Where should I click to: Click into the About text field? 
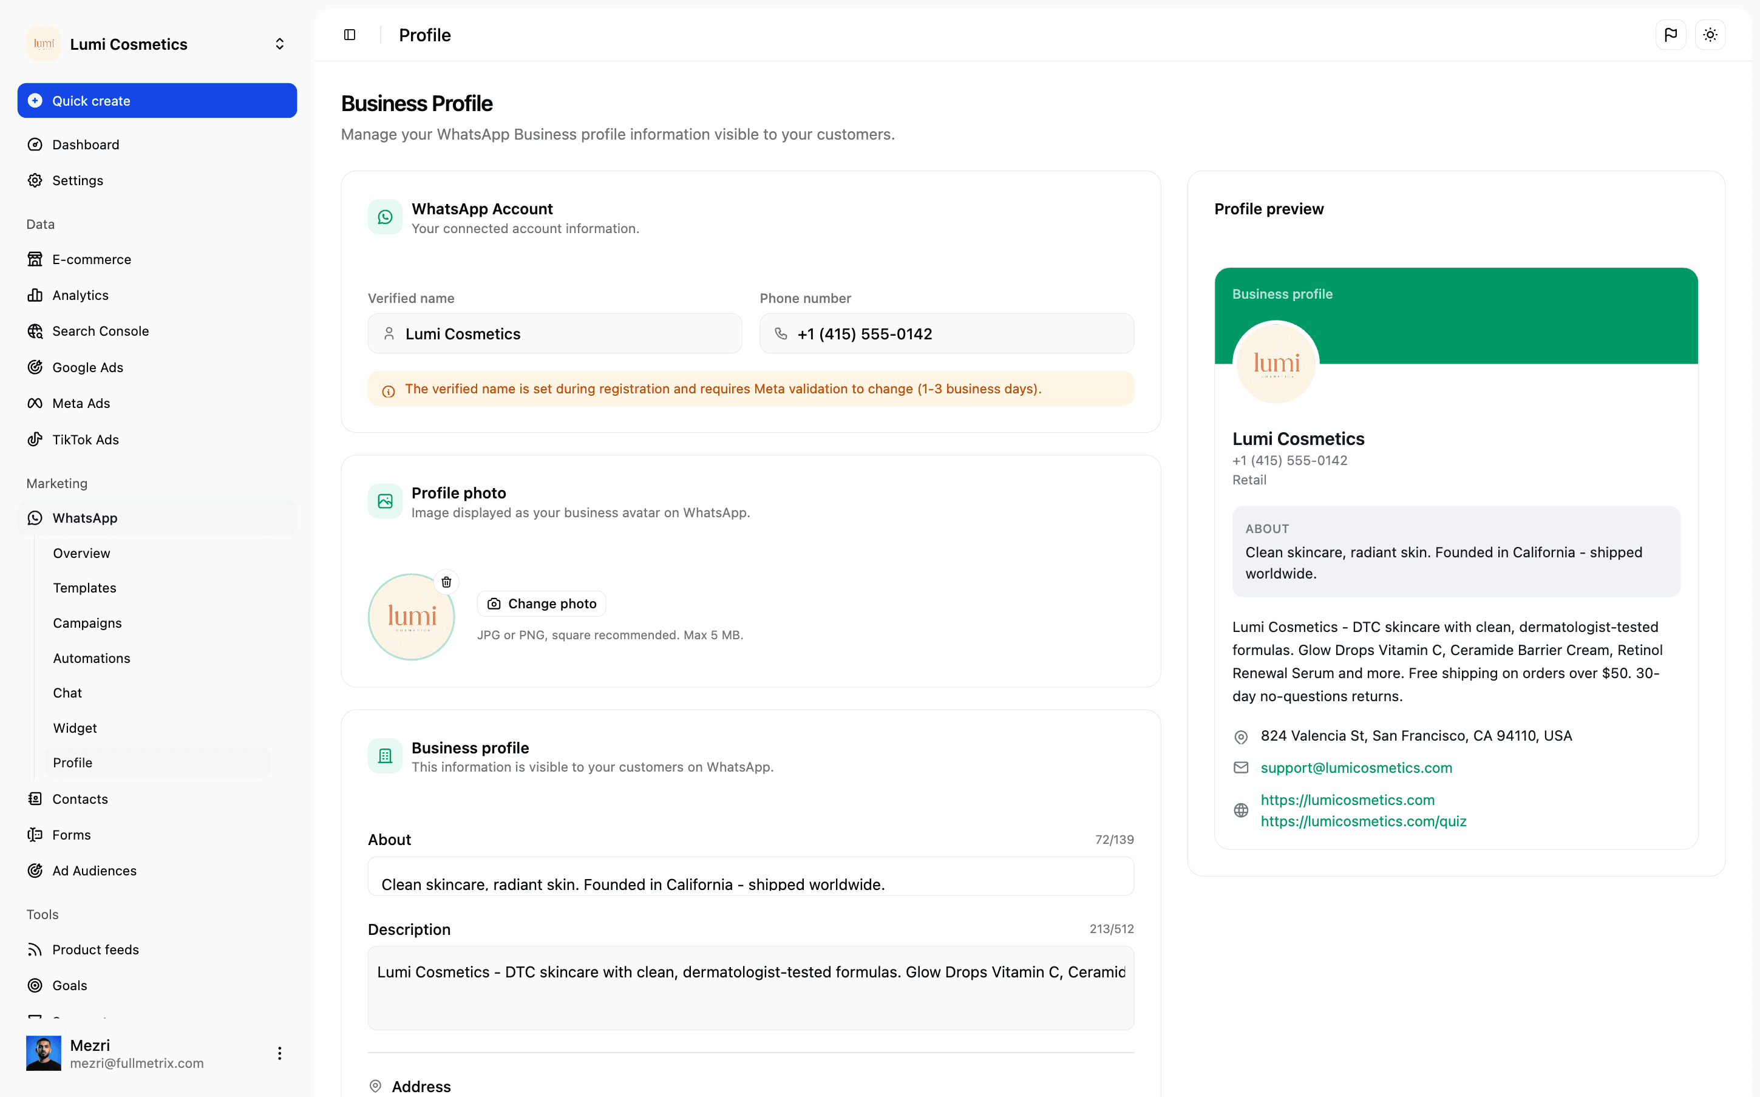click(x=751, y=877)
